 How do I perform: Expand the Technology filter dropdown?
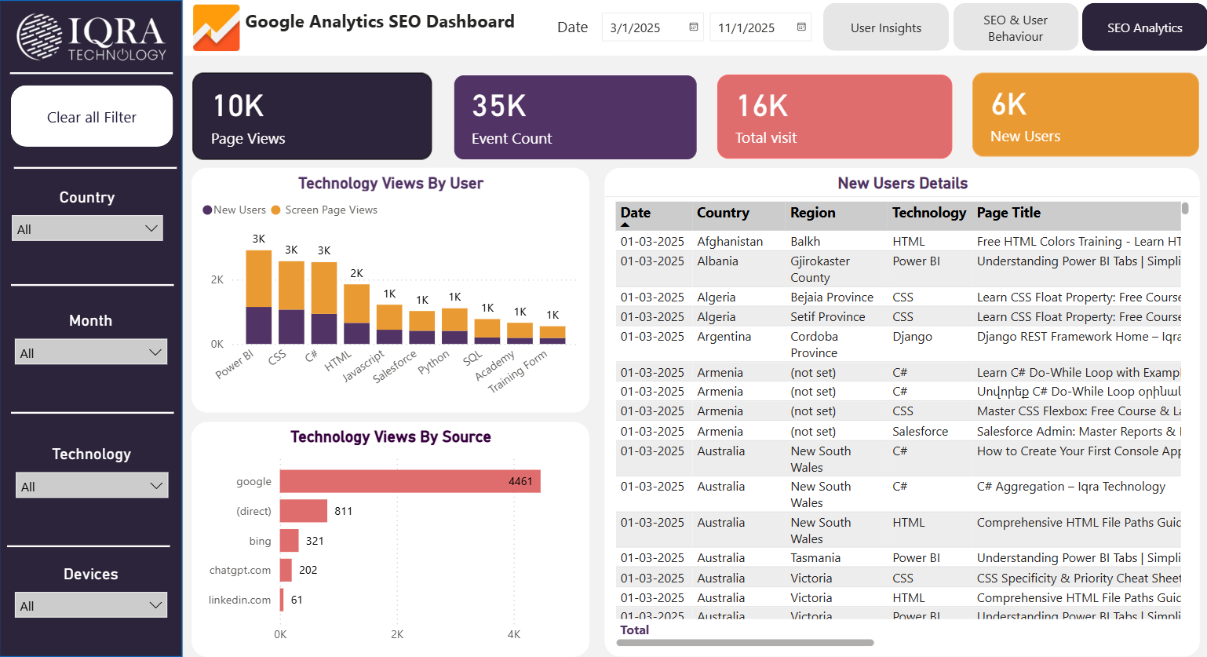pyautogui.click(x=92, y=487)
